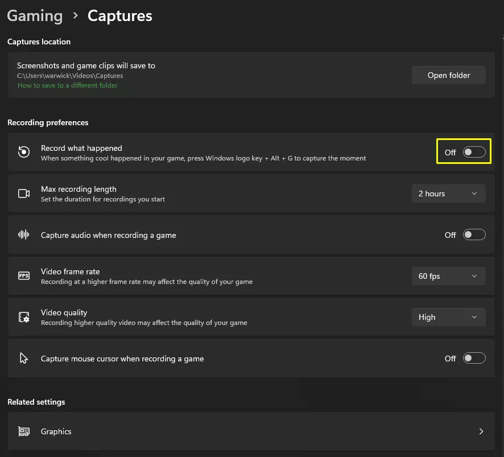Toggle Capture mouse cursor when recording

click(x=474, y=359)
